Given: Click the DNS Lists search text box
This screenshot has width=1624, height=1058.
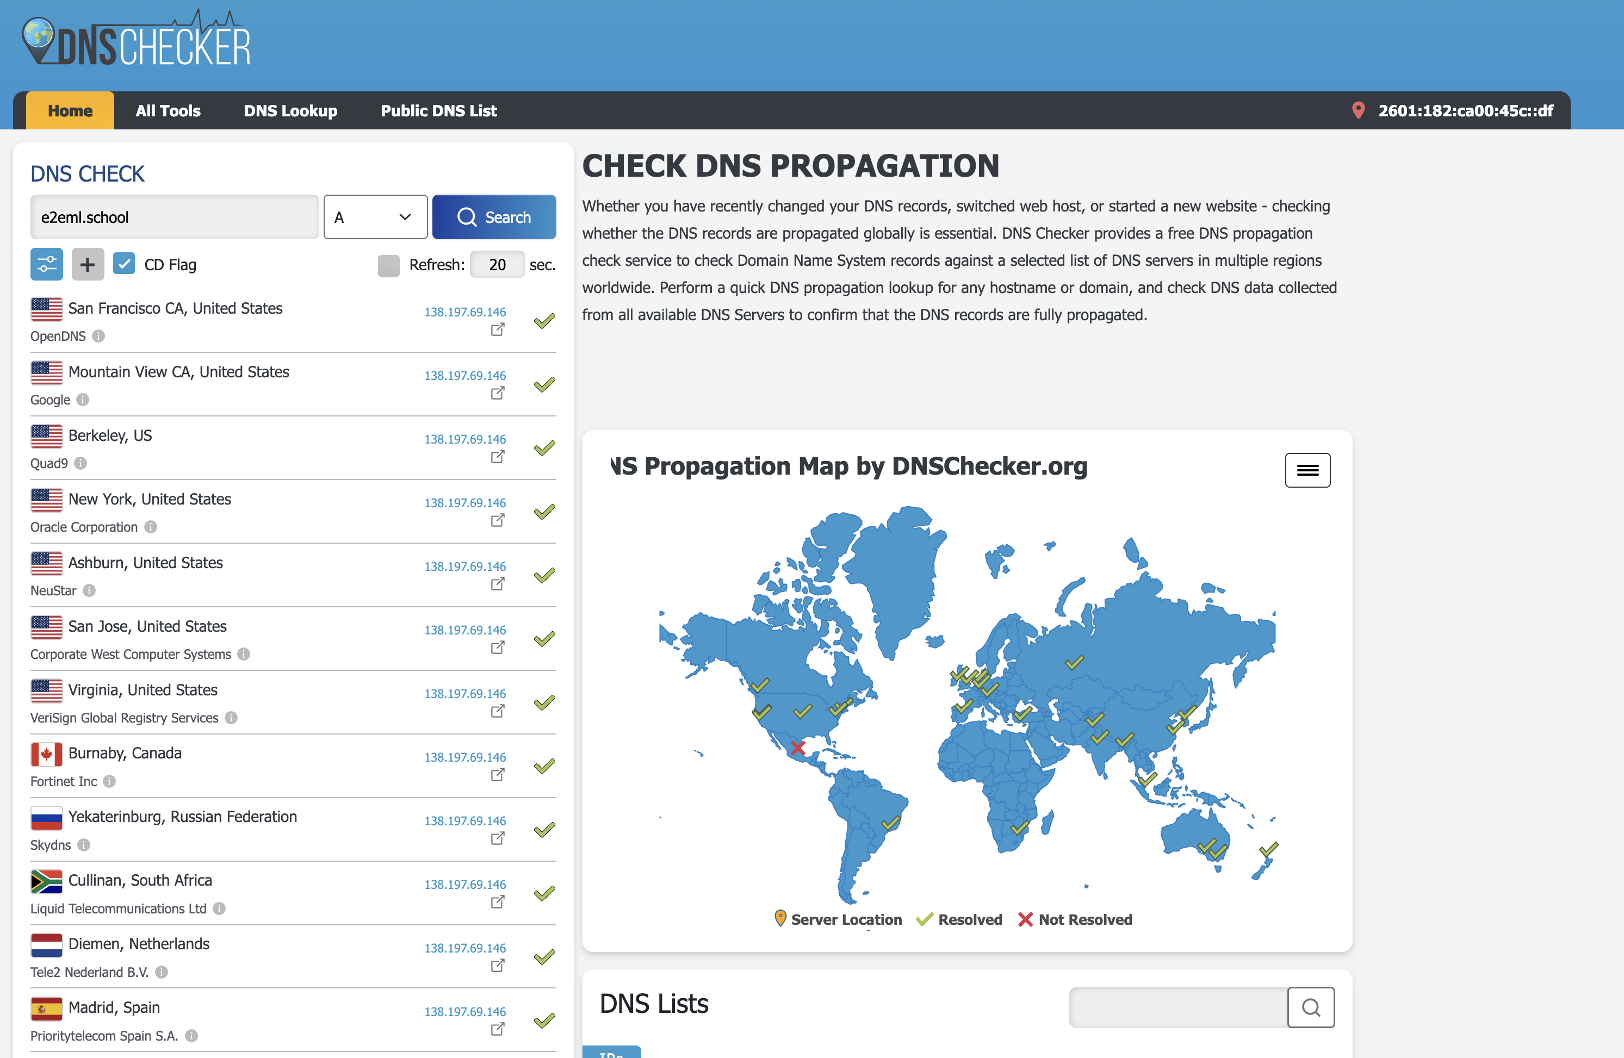Looking at the screenshot, I should coord(1177,1007).
